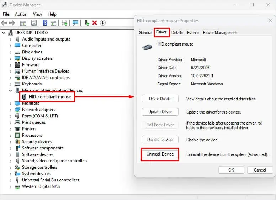This screenshot has width=276, height=200.
Task: Open the Action menu
Action: (21, 14)
